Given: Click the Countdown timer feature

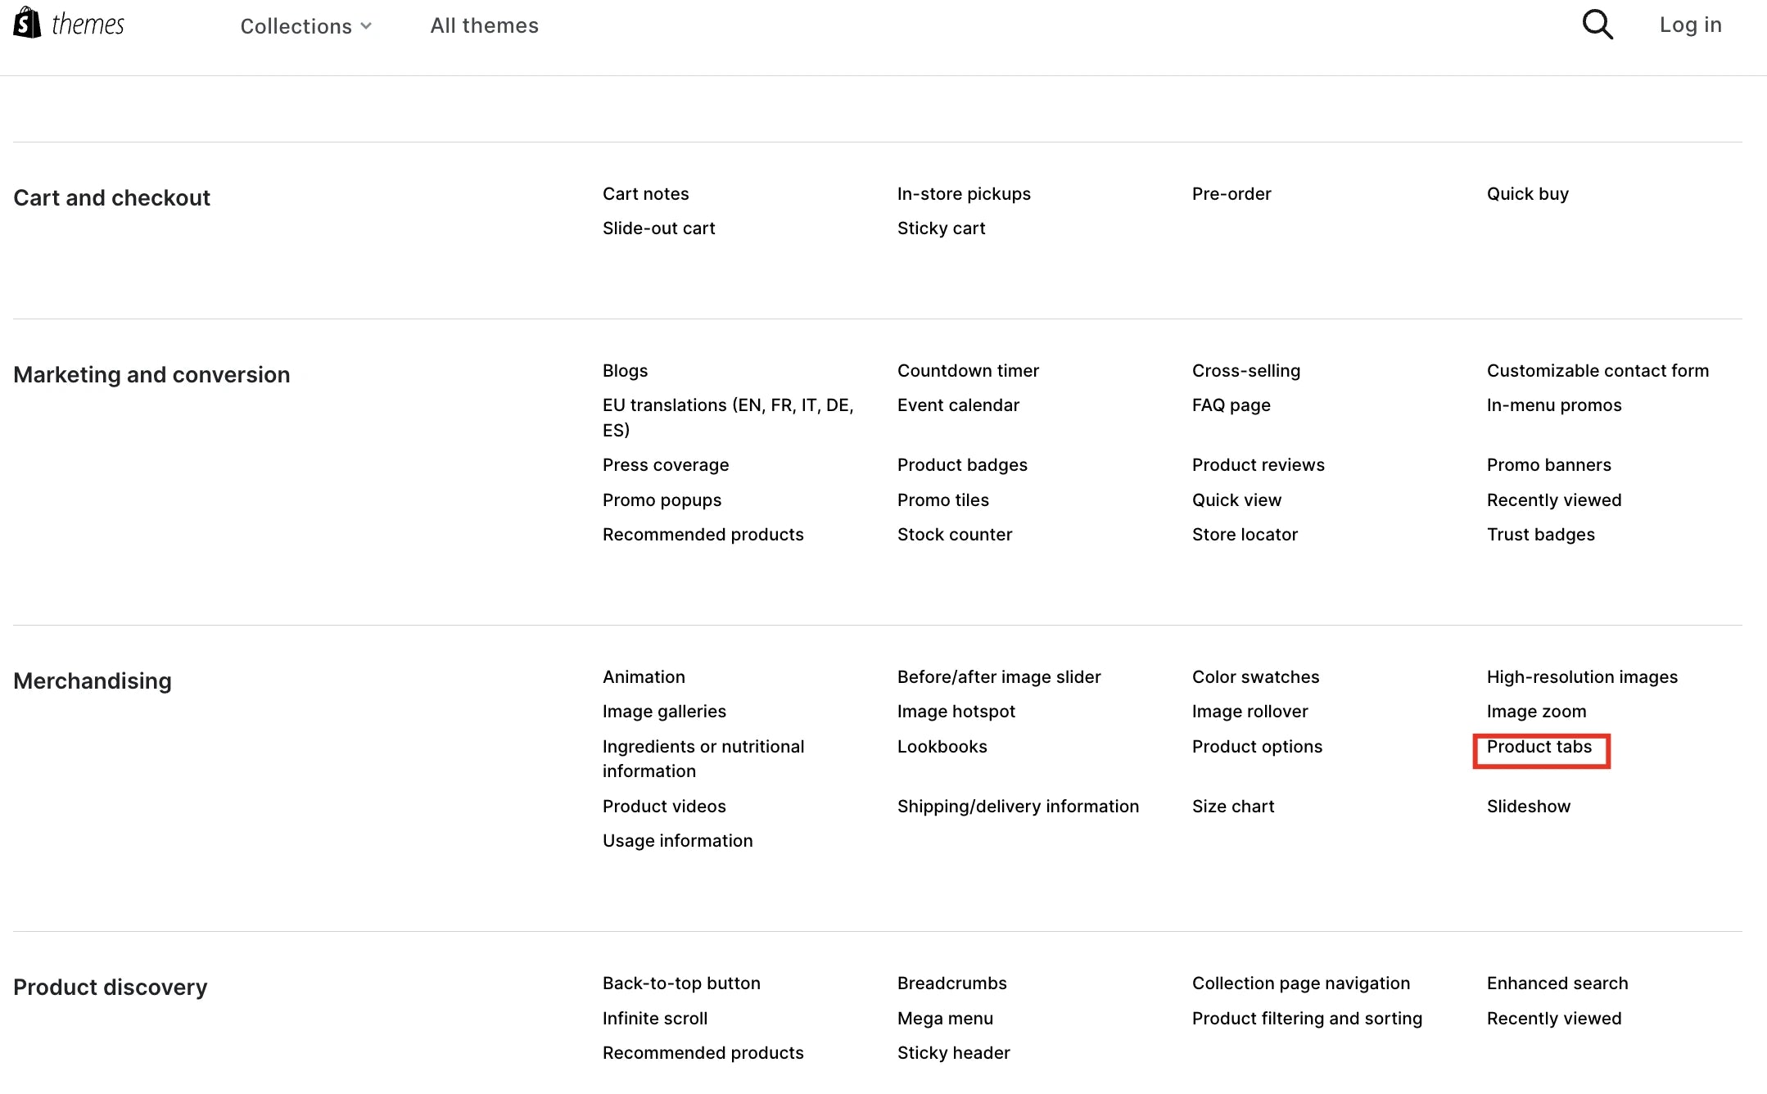Looking at the screenshot, I should click(968, 369).
